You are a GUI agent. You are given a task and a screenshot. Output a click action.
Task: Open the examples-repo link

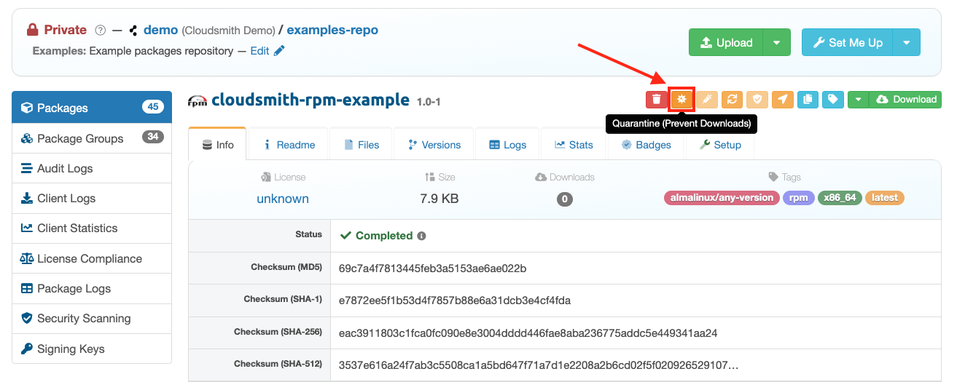(x=332, y=30)
